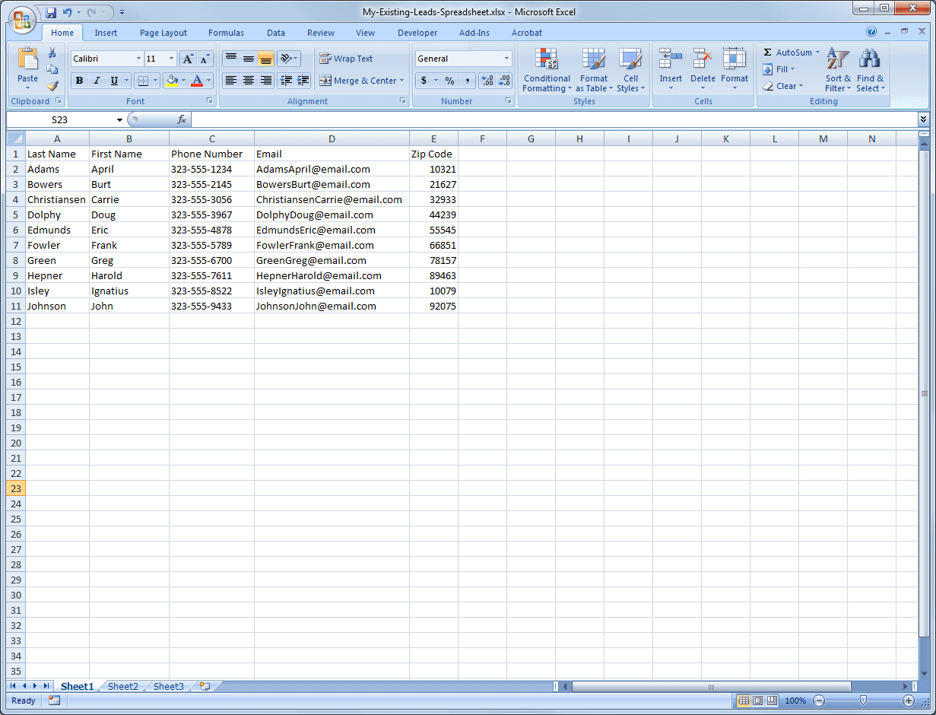Open Format as Table gallery
The height and width of the screenshot is (715, 936).
[593, 71]
